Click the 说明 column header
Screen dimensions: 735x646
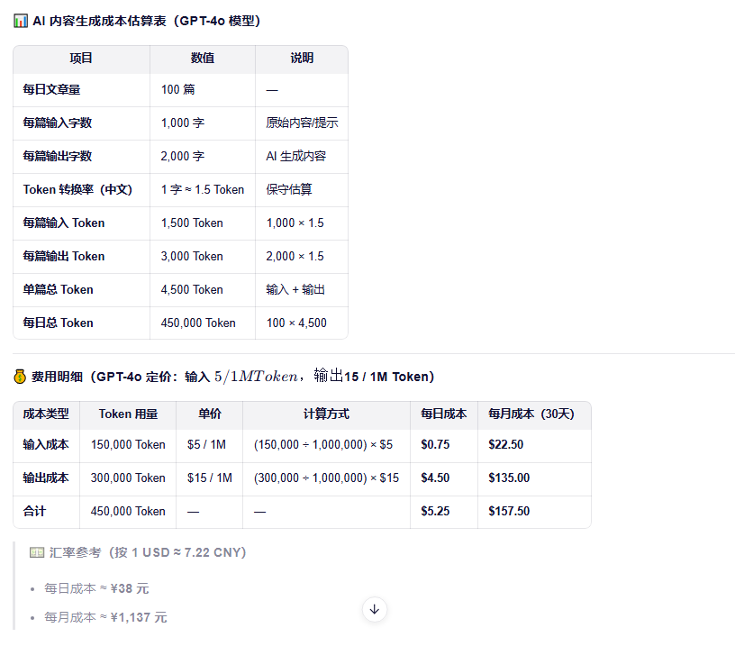coord(302,59)
